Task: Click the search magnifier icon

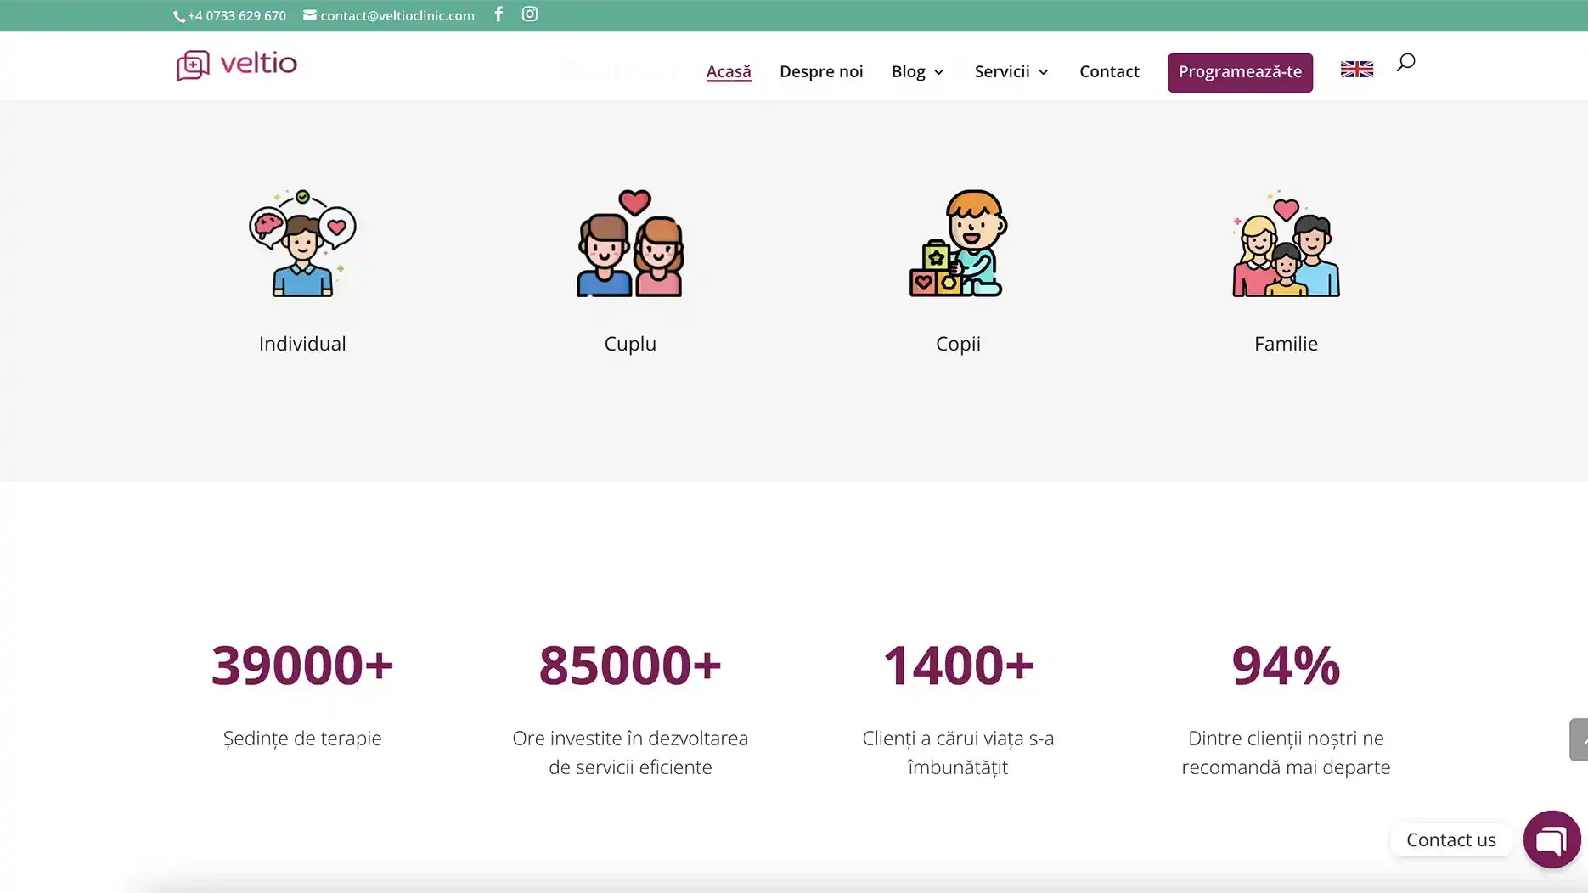Action: [x=1405, y=62]
